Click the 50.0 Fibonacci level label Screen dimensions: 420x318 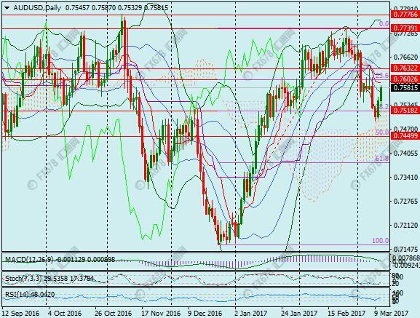pyautogui.click(x=382, y=132)
